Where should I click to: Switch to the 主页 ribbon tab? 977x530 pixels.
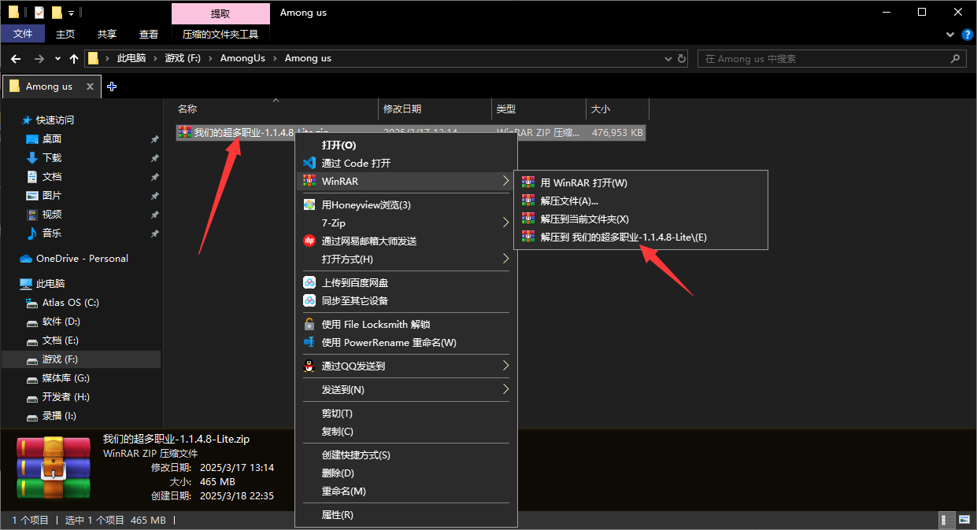tap(65, 34)
